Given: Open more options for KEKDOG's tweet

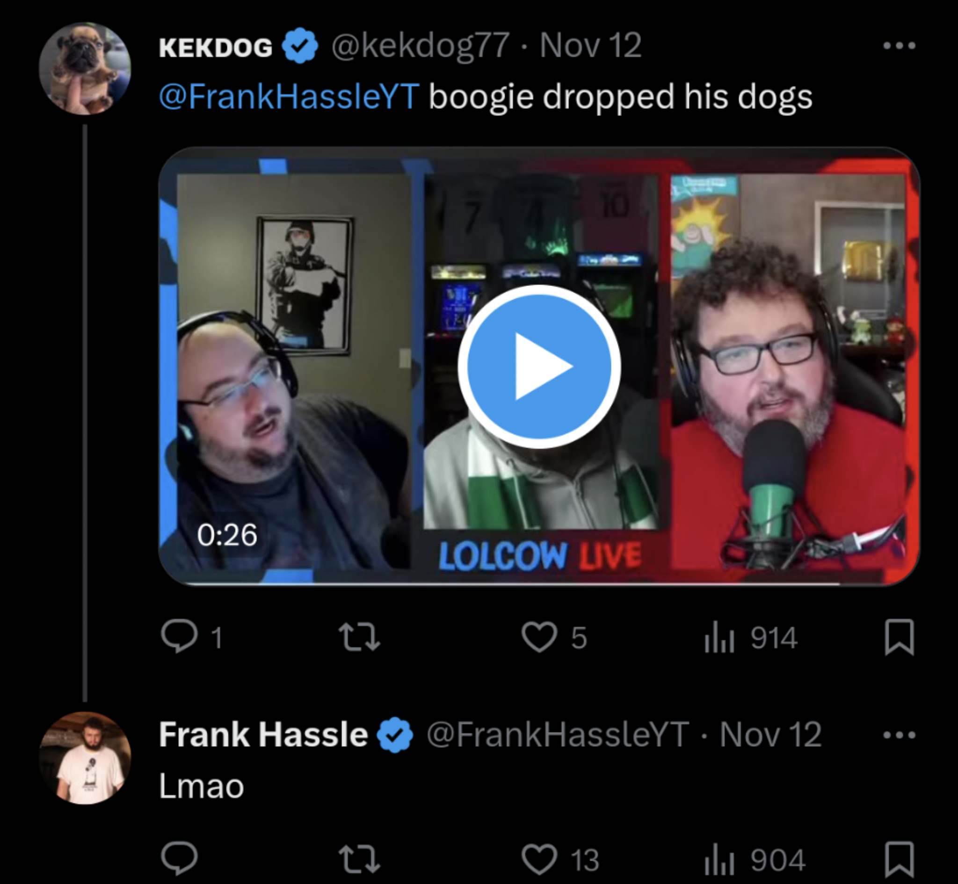Looking at the screenshot, I should click(x=899, y=46).
